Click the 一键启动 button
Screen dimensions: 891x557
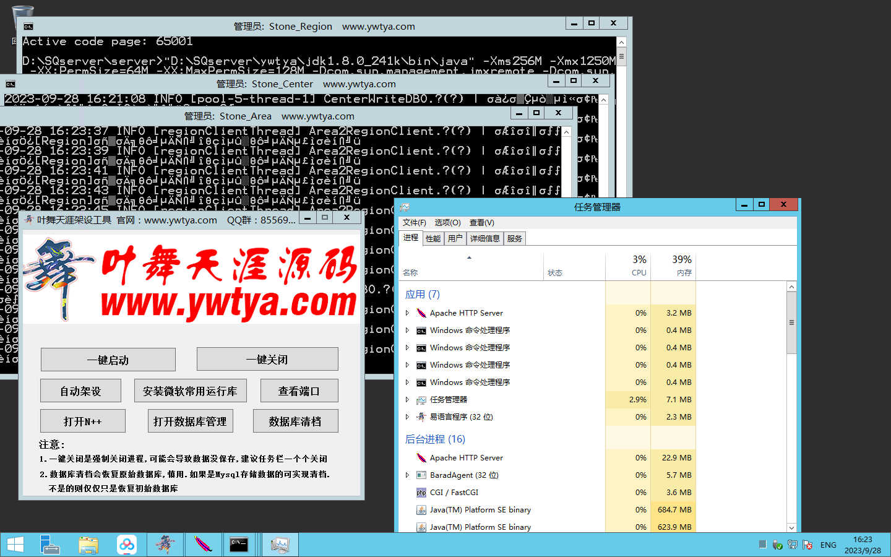[x=108, y=360]
